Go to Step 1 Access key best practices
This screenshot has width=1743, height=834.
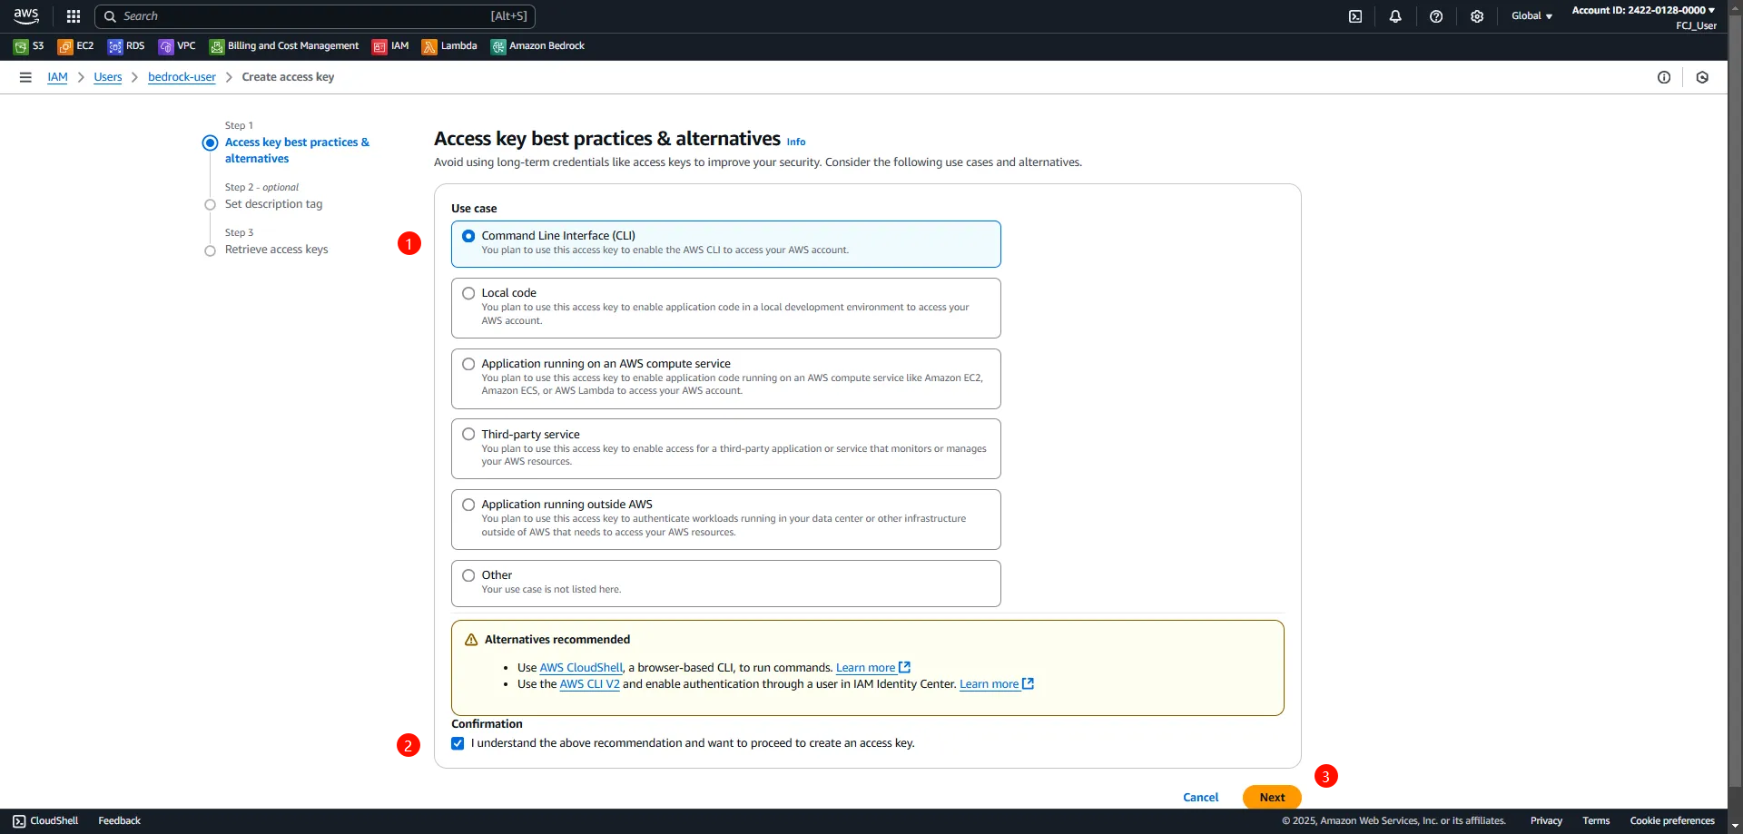tap(297, 151)
